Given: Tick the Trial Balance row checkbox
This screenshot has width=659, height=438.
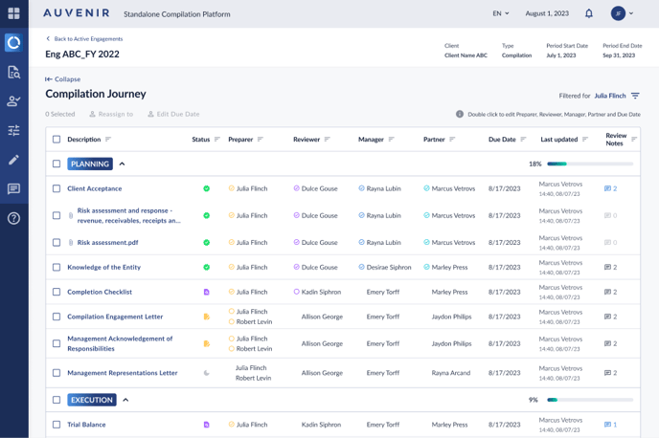Looking at the screenshot, I should pyautogui.click(x=57, y=425).
